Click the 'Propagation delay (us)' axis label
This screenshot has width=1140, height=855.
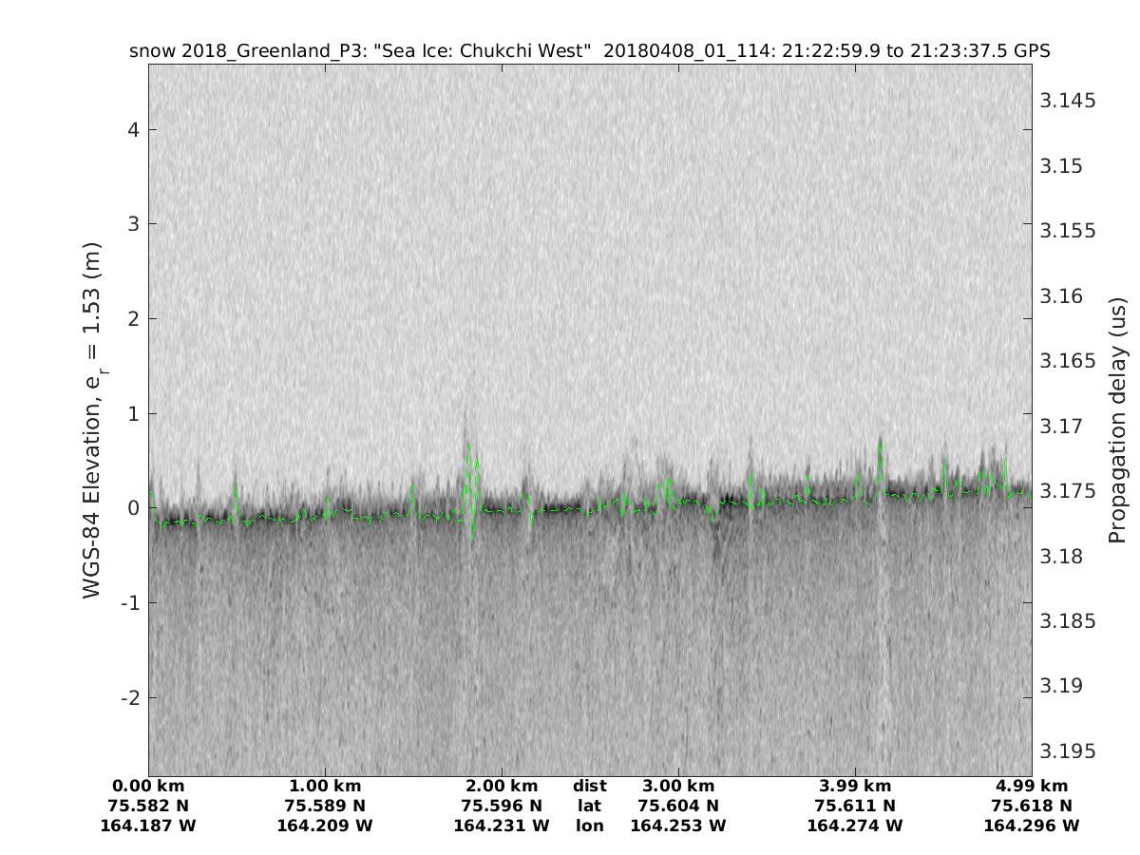coord(1117,420)
